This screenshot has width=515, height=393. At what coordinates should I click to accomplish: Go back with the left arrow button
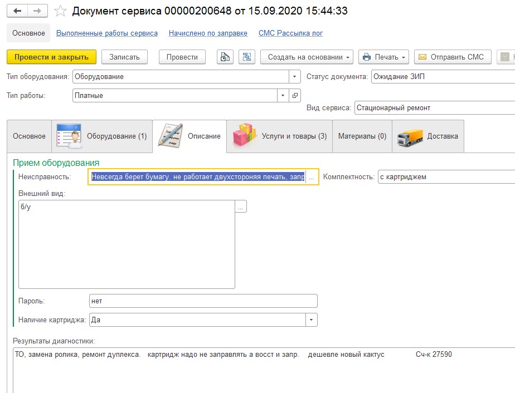(17, 11)
